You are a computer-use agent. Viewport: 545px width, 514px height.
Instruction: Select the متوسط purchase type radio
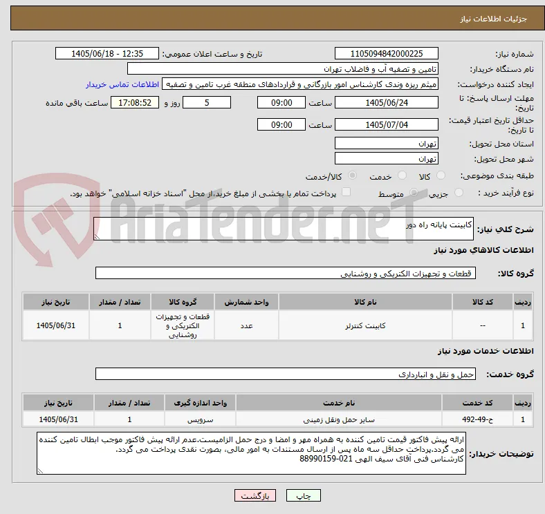coord(414,192)
